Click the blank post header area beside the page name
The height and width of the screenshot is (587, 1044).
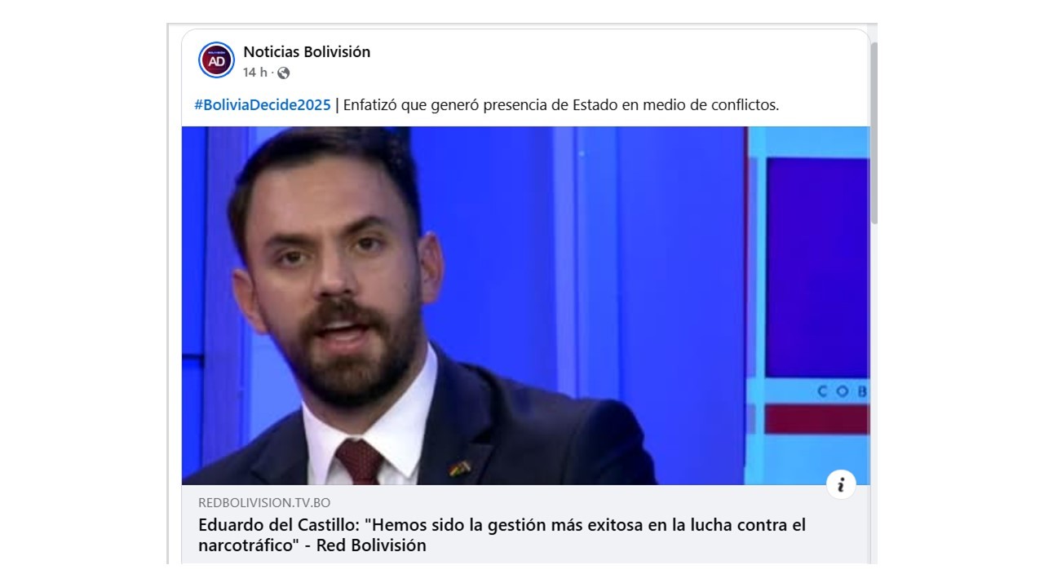612,60
